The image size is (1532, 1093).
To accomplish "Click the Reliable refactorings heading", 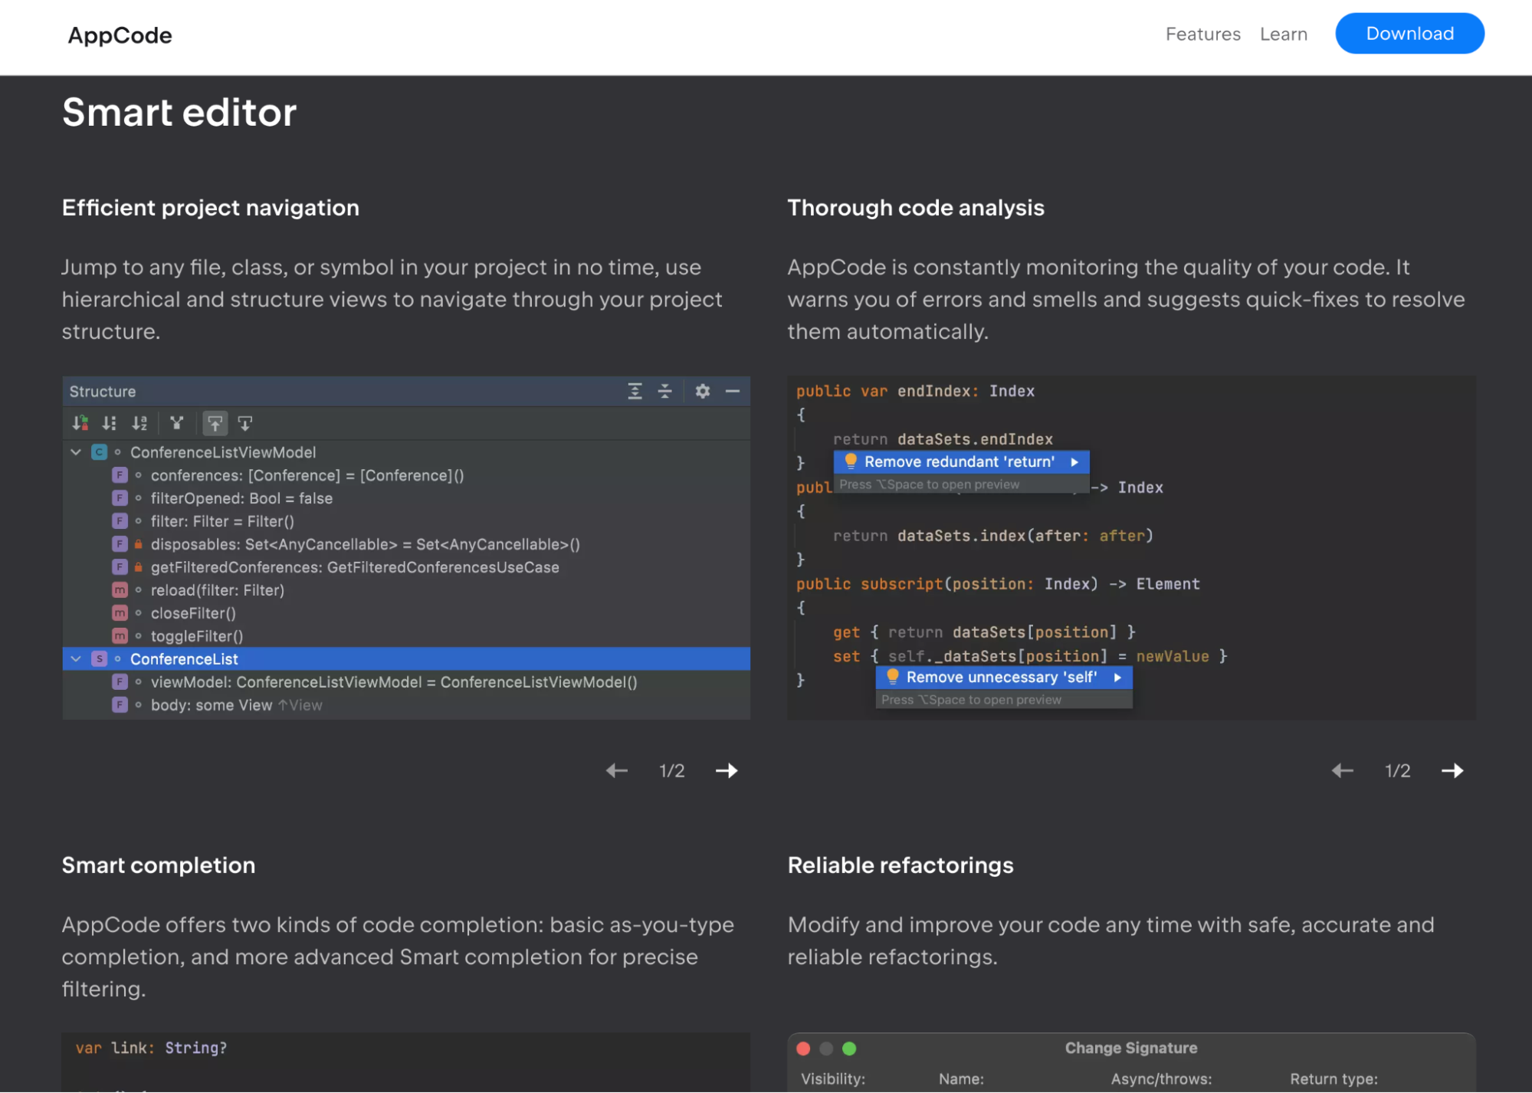I will coord(901,865).
